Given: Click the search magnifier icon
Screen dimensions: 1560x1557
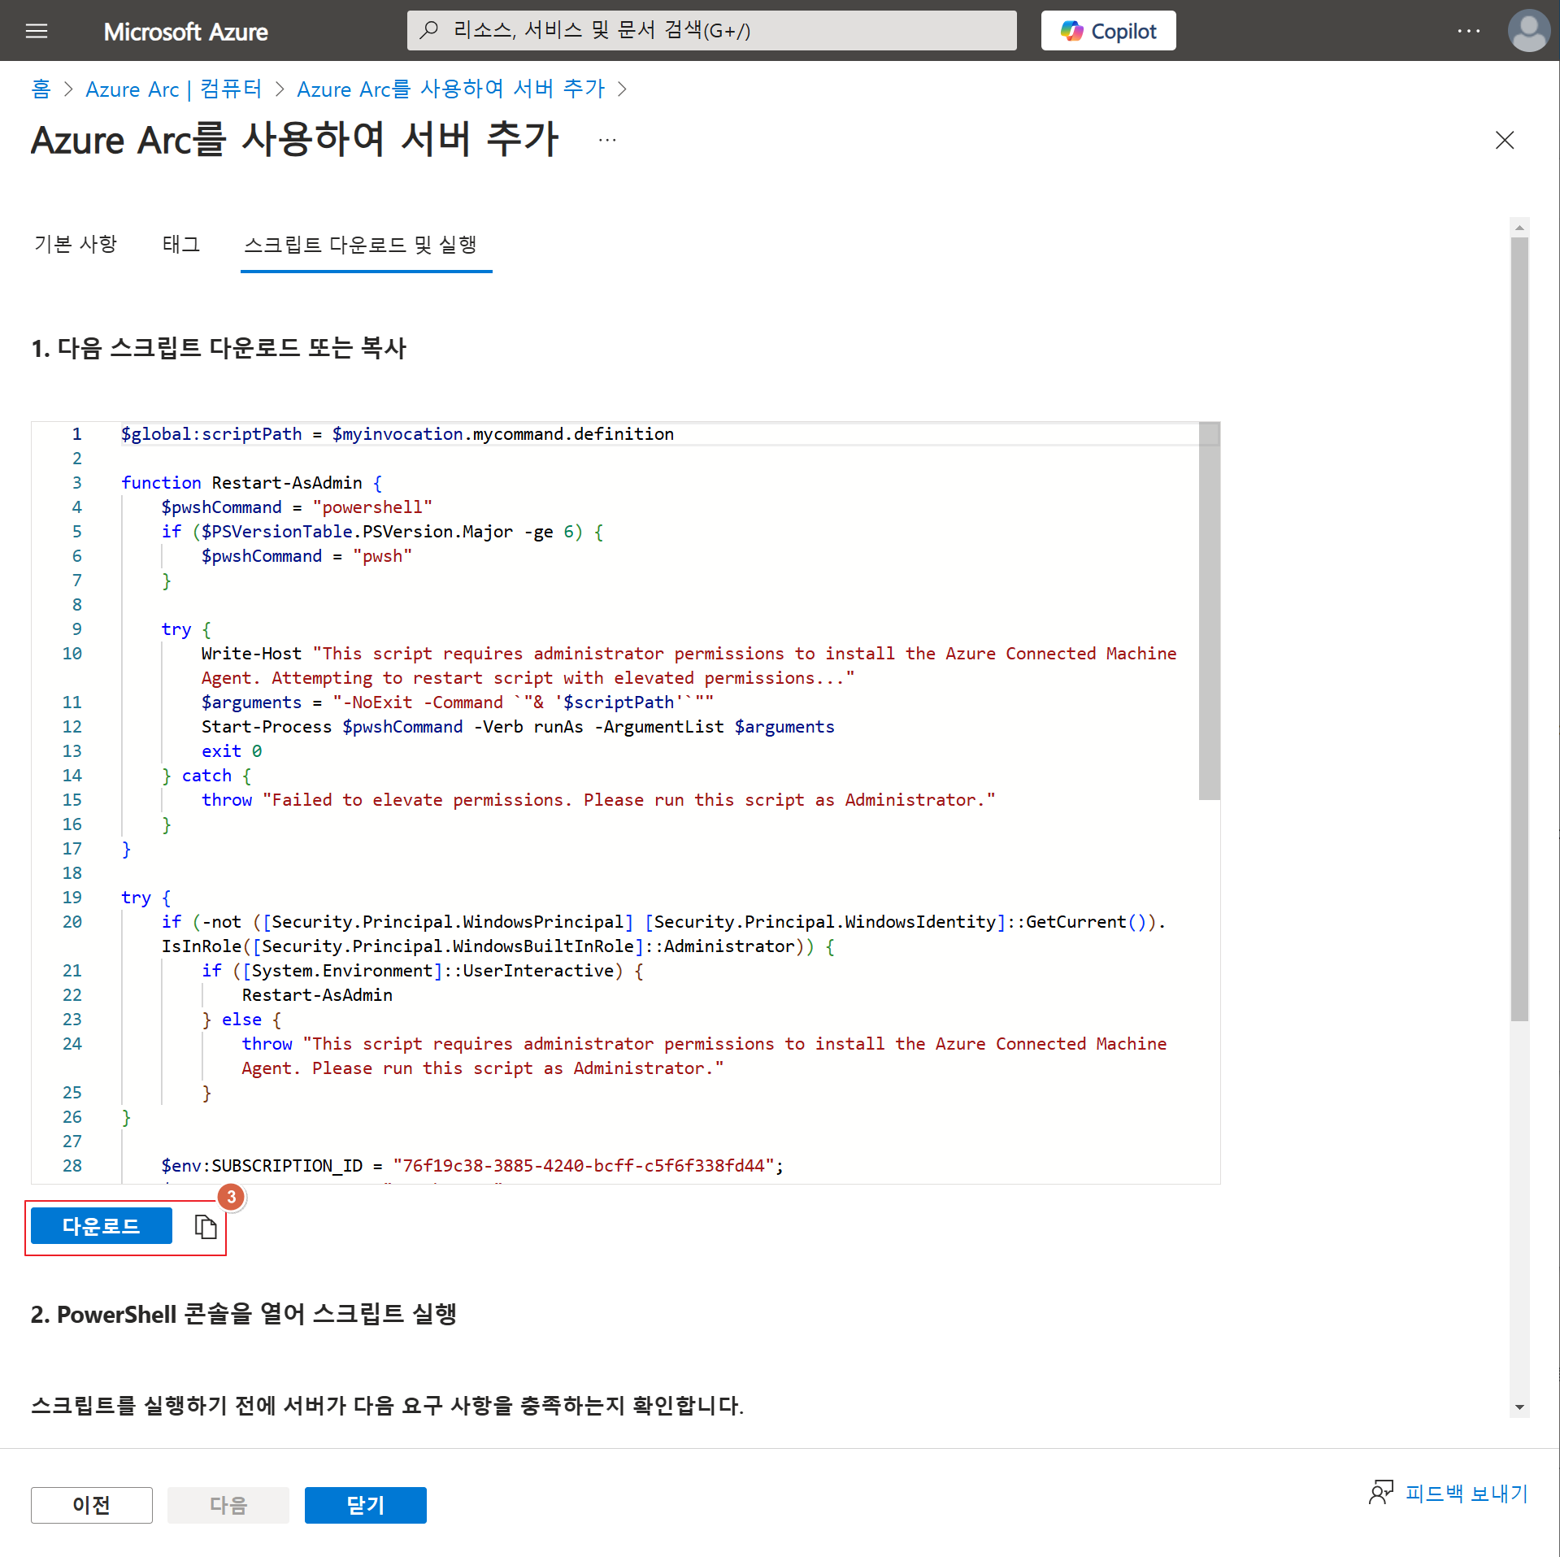Looking at the screenshot, I should pyautogui.click(x=429, y=31).
